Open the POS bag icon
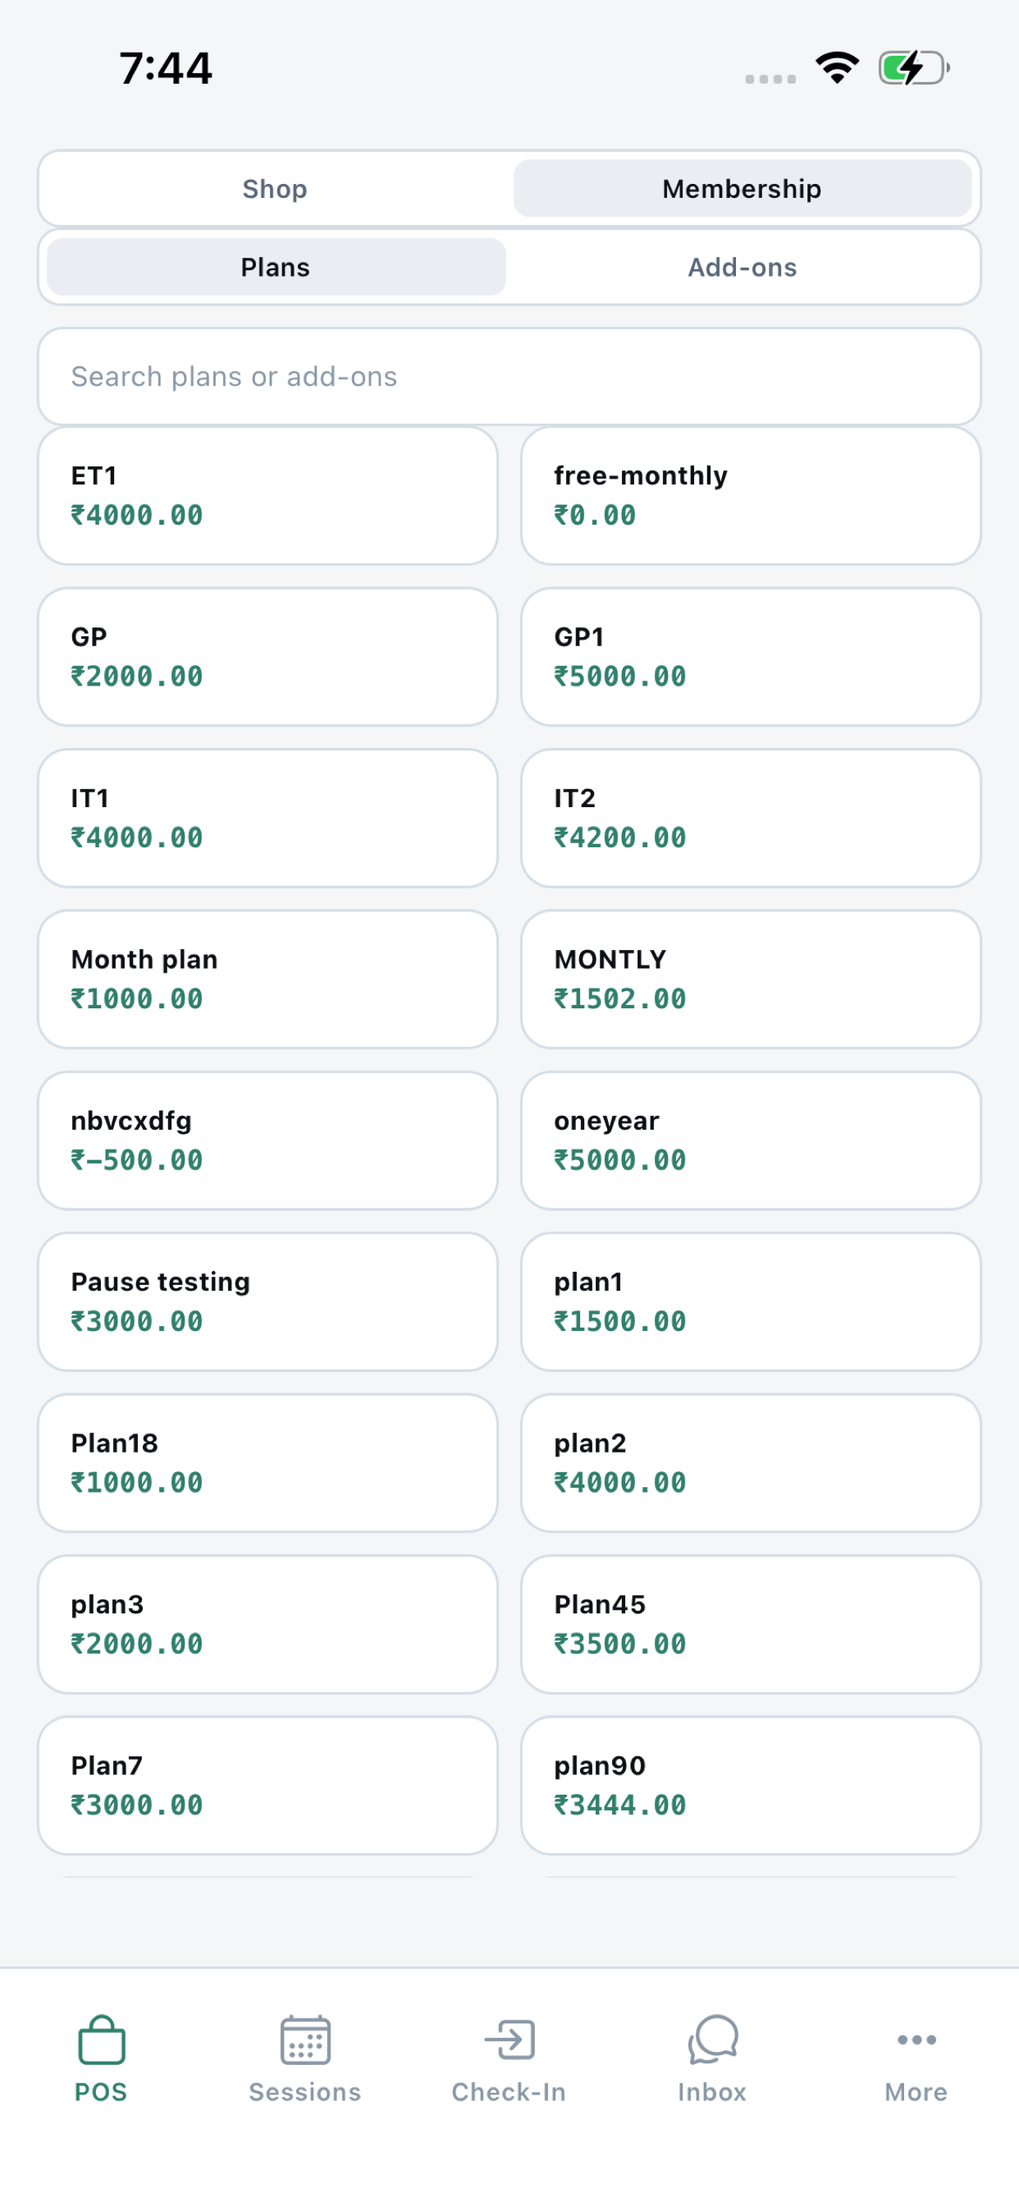 pos(101,2040)
